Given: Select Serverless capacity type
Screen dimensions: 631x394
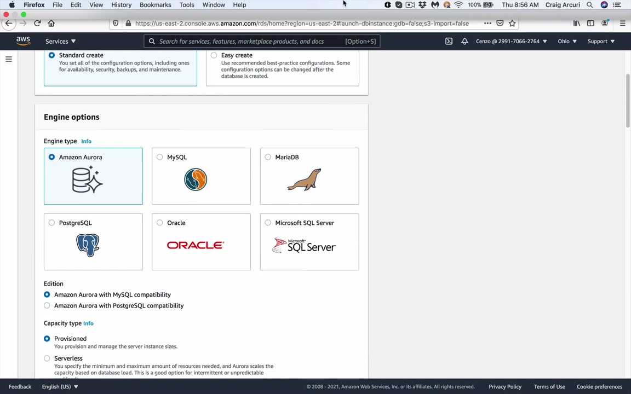Looking at the screenshot, I should point(47,358).
